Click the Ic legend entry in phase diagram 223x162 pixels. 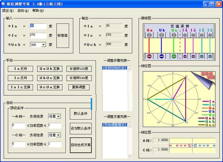(x=209, y=105)
